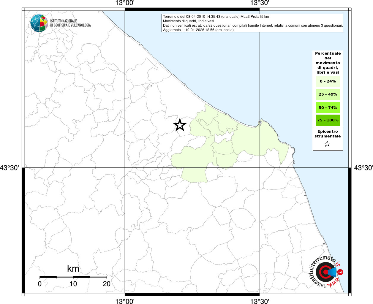Click the Terremoto del 08-04-2010 header line
The width and height of the screenshot is (373, 304).
[x=216, y=17]
